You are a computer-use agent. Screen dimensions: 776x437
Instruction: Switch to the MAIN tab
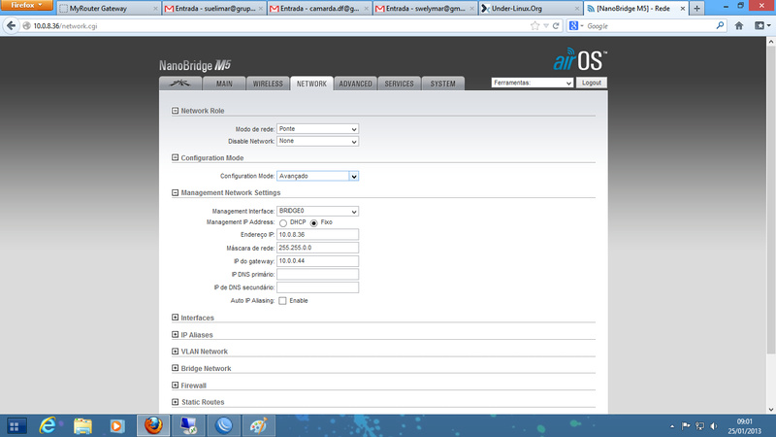tap(224, 84)
